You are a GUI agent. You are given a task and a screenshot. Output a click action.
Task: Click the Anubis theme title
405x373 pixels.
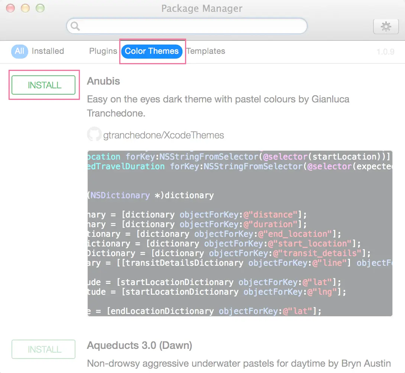pyautogui.click(x=103, y=81)
